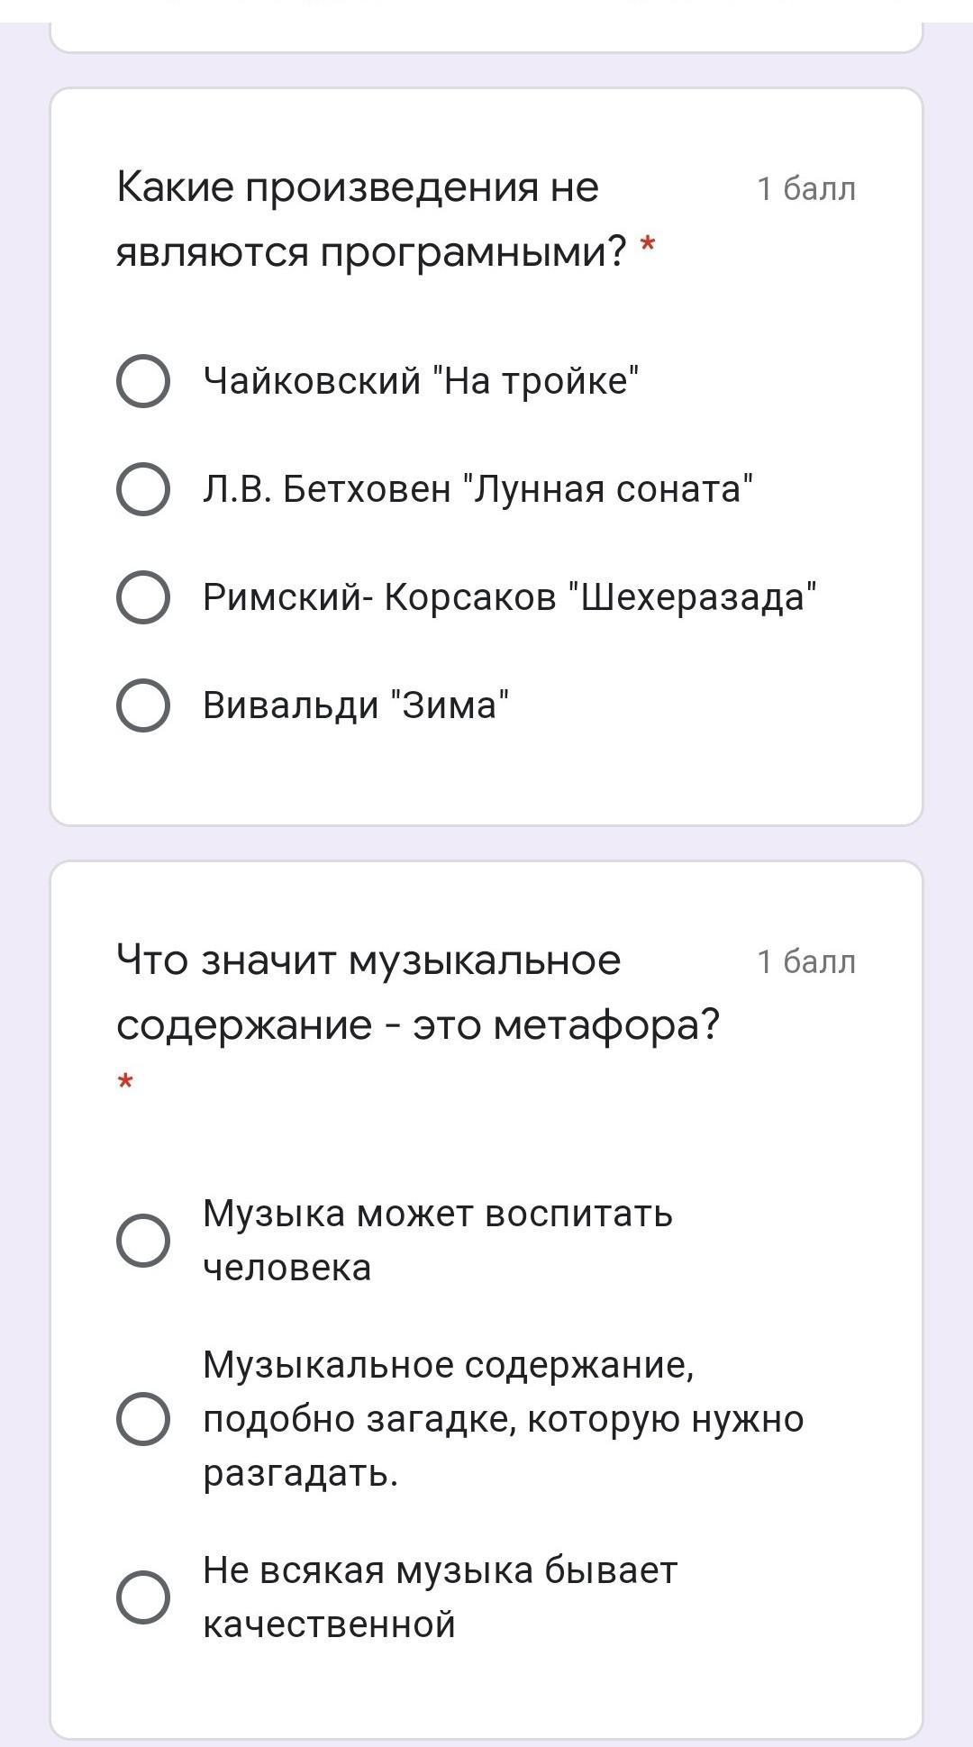Click text "Музыкальное содержание, подобно загадке"
973x1747 pixels.
click(502, 1419)
